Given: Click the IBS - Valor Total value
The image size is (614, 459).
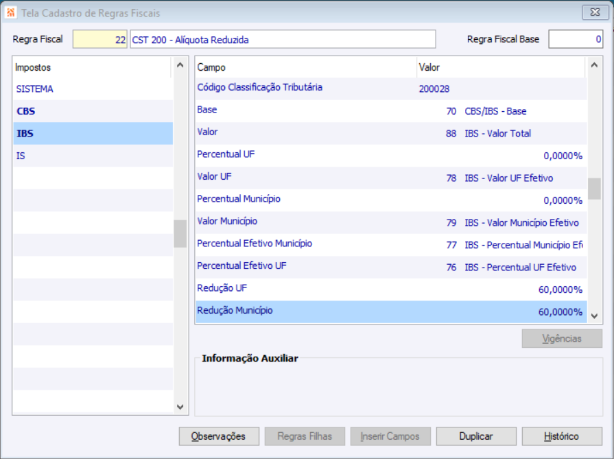Looking at the screenshot, I should coord(497,134).
